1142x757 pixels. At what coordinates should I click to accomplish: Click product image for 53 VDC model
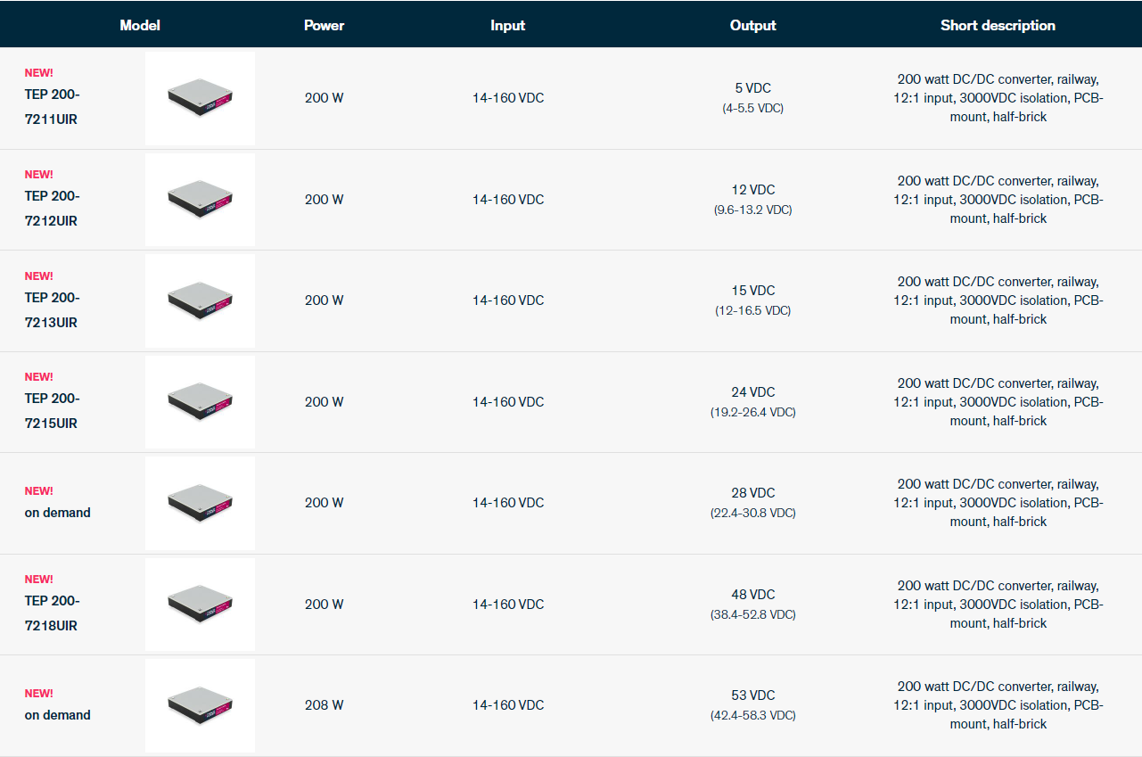200,705
